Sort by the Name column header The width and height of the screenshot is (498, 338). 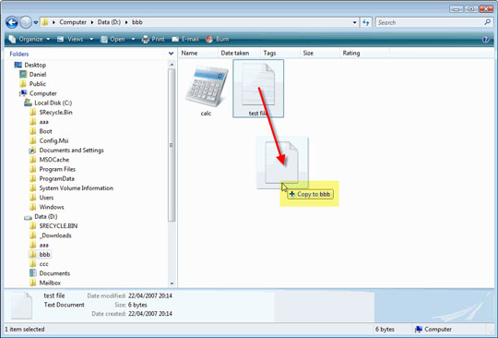pos(198,53)
